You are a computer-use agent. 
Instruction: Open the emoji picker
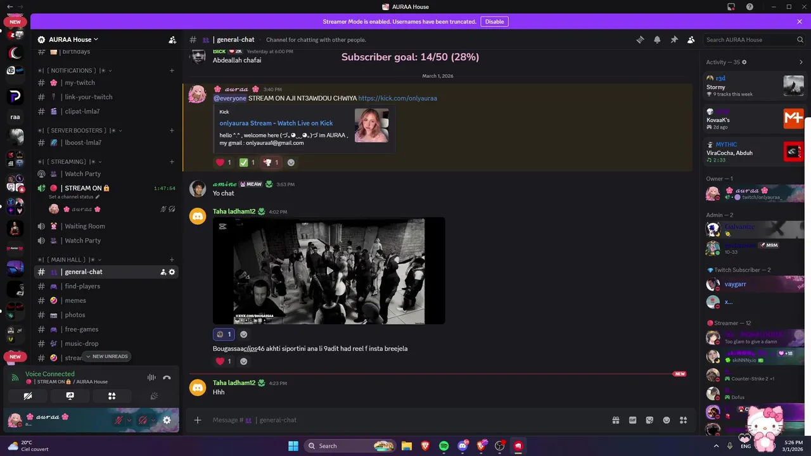click(x=667, y=420)
